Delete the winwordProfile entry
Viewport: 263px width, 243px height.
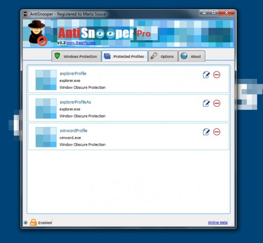click(x=217, y=132)
